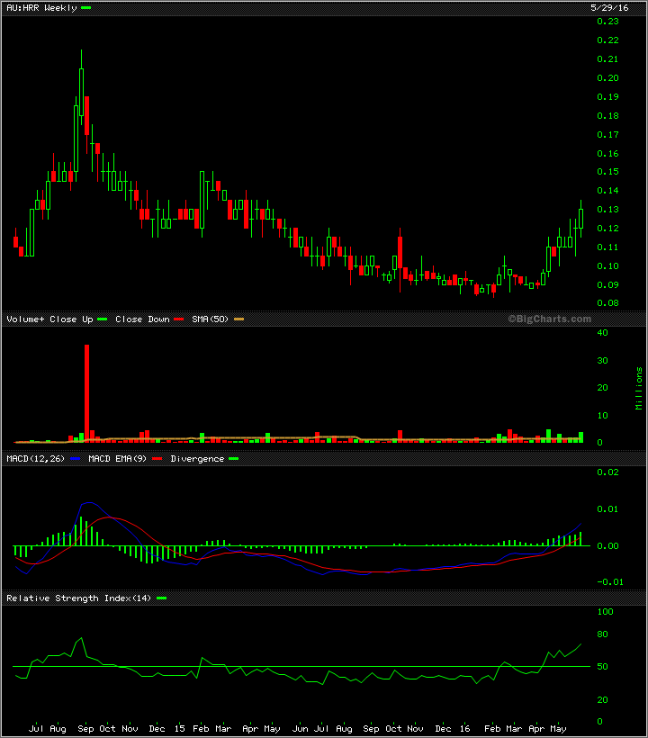
Task: Click the MACD EMA(9) label
Action: pyautogui.click(x=117, y=458)
